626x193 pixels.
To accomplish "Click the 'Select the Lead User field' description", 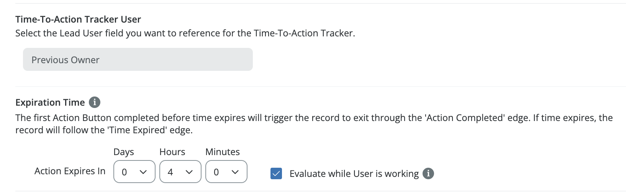I will 185,33.
